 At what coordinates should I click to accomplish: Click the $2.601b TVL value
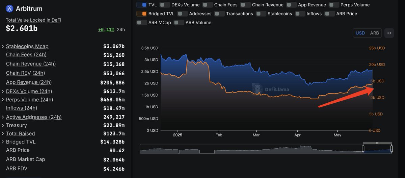point(22,29)
